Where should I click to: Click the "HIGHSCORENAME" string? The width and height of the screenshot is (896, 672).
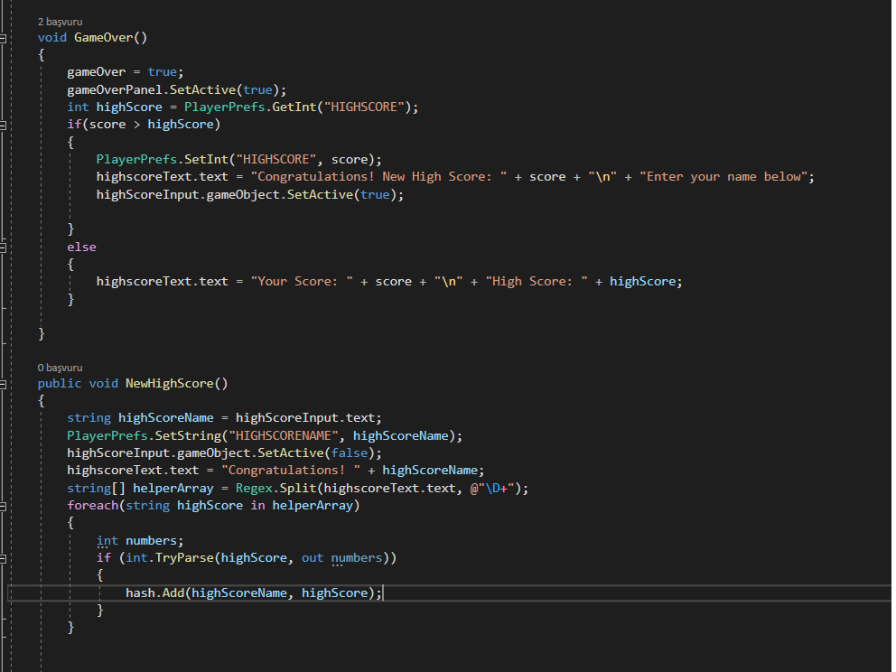284,436
